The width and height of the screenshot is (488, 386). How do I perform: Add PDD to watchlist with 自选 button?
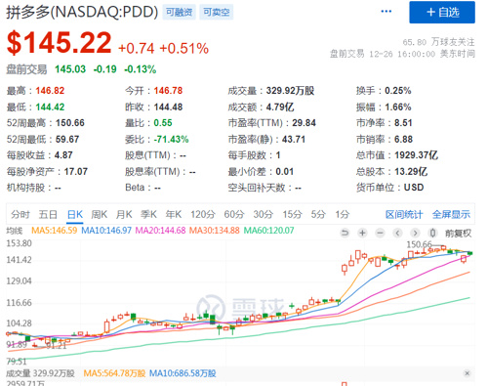point(442,13)
